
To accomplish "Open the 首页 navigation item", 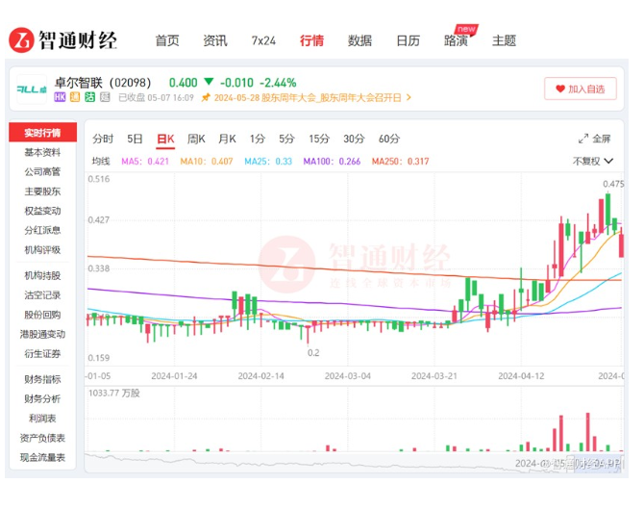I will coord(167,40).
